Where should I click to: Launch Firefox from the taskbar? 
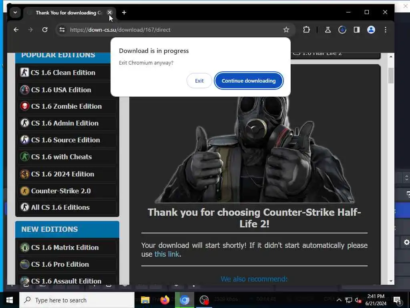coord(165,300)
